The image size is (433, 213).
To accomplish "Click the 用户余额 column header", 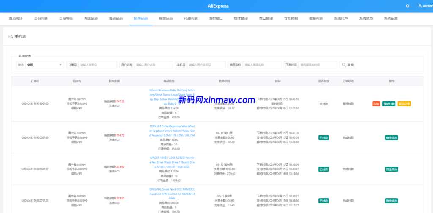I will (x=114, y=82).
